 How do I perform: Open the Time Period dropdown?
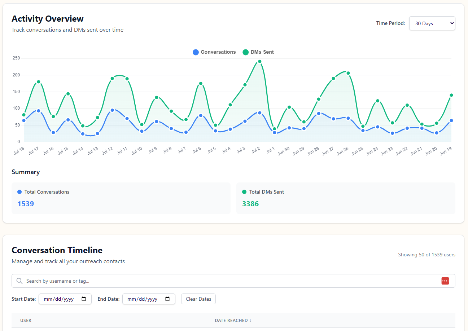[x=432, y=23]
